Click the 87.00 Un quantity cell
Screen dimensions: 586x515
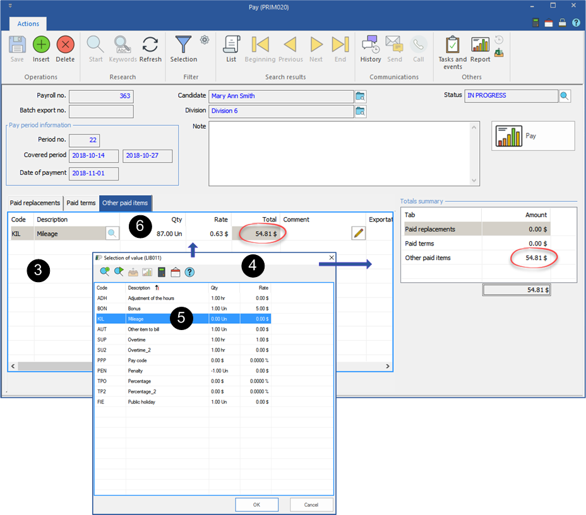coord(152,234)
